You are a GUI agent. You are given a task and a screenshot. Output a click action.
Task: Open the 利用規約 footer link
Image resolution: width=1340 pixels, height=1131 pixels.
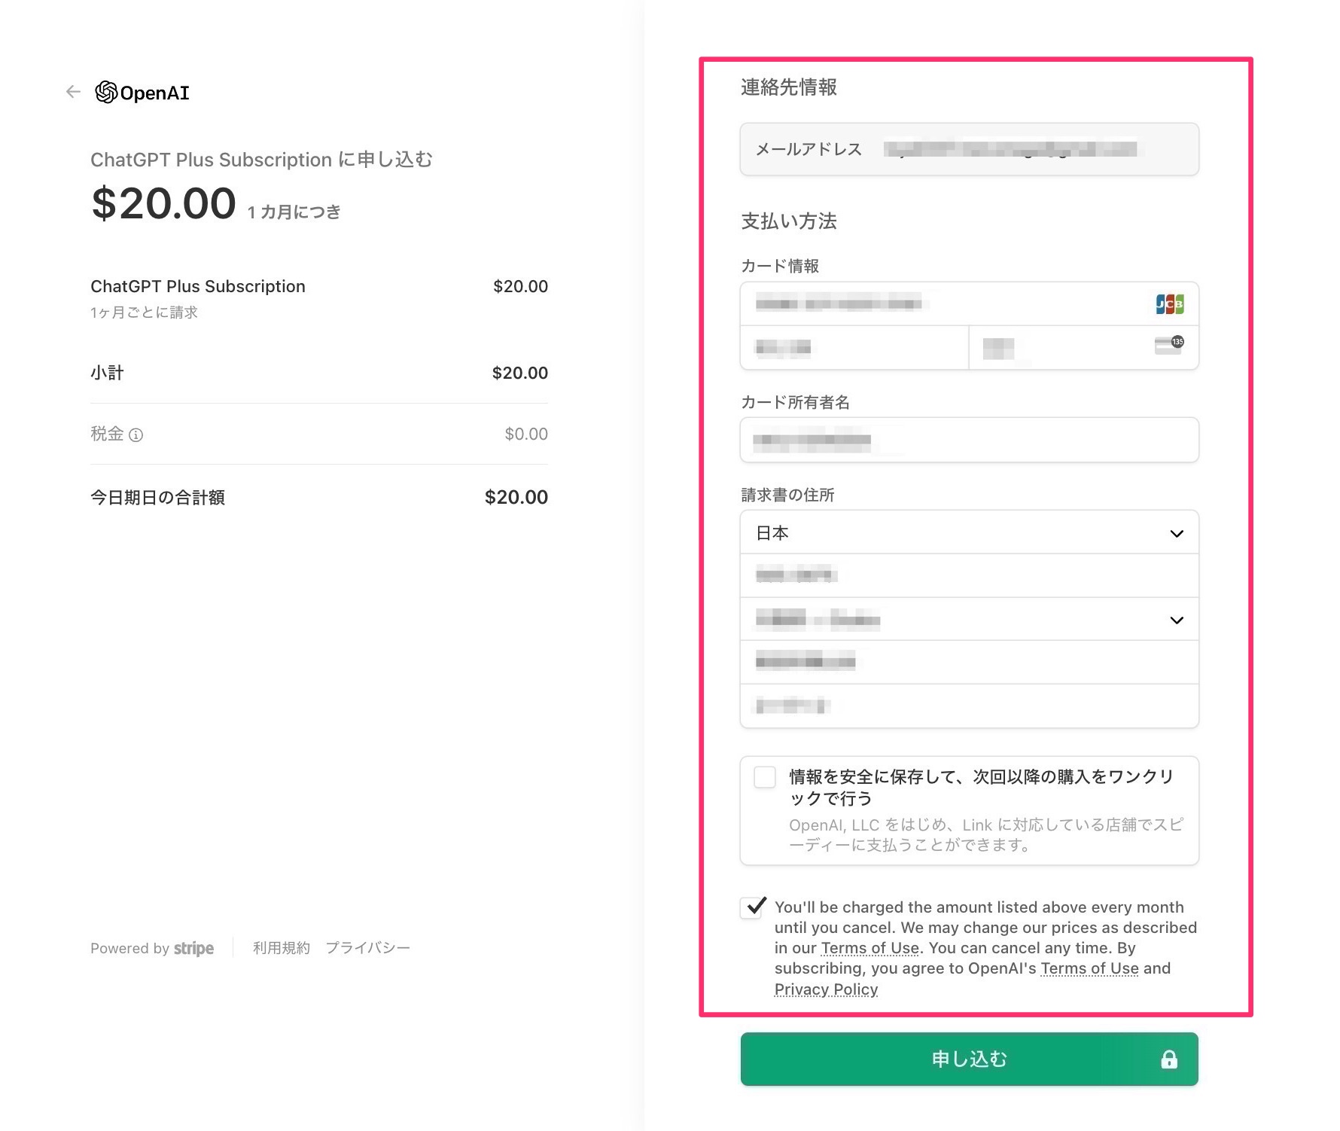[282, 948]
